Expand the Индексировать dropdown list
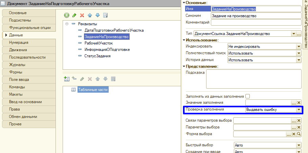This screenshot has width=308, height=153. (299, 47)
